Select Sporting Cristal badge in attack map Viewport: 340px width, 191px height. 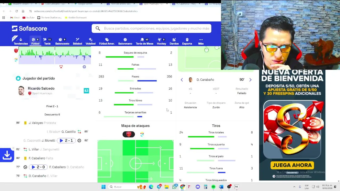(x=142, y=134)
